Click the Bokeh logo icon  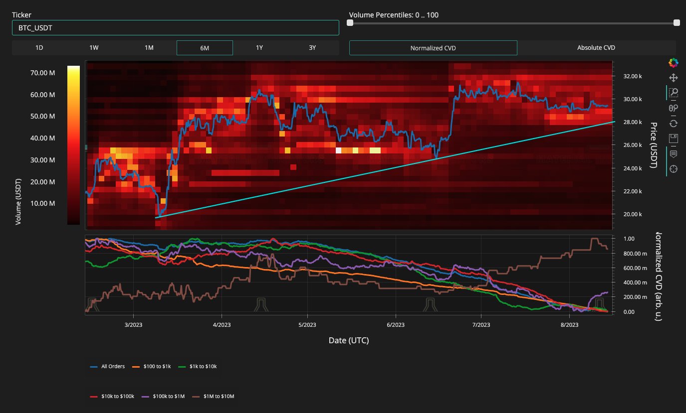674,62
